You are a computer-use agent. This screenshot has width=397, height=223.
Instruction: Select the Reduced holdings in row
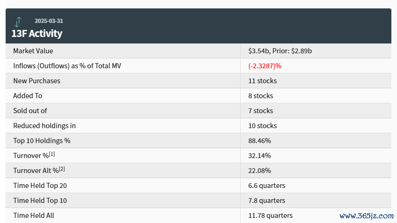pos(198,126)
